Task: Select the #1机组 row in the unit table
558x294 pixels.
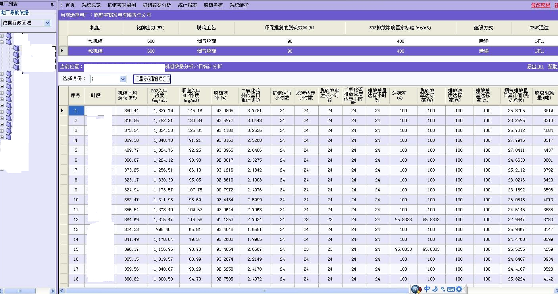Action: [308, 41]
